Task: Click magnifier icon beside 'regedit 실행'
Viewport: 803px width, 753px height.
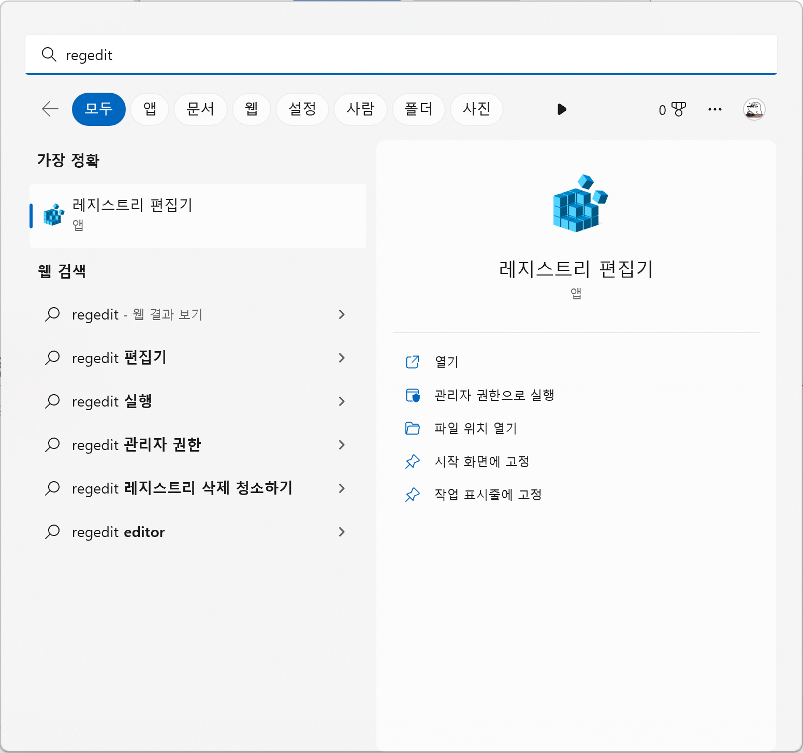Action: point(52,401)
